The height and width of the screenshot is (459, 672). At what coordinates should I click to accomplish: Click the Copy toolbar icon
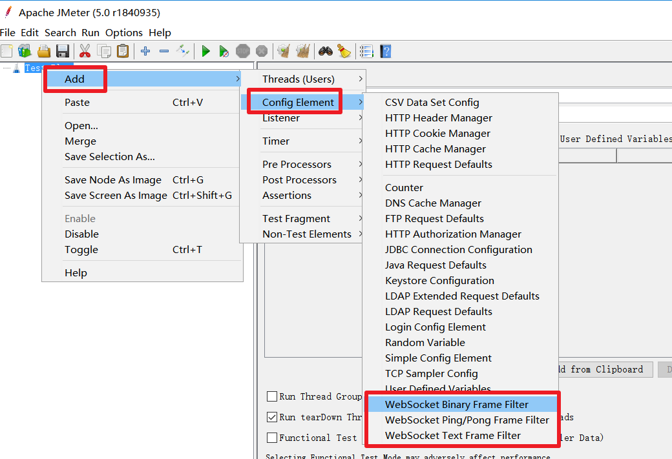(x=104, y=52)
